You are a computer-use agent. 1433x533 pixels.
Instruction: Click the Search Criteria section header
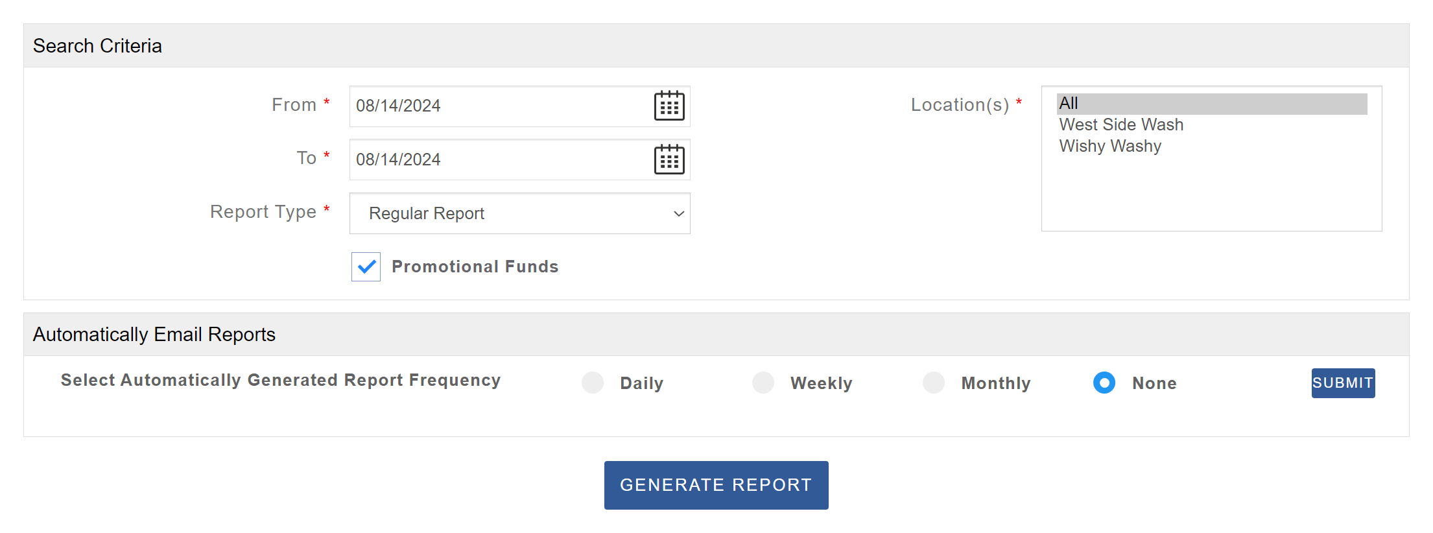click(97, 46)
